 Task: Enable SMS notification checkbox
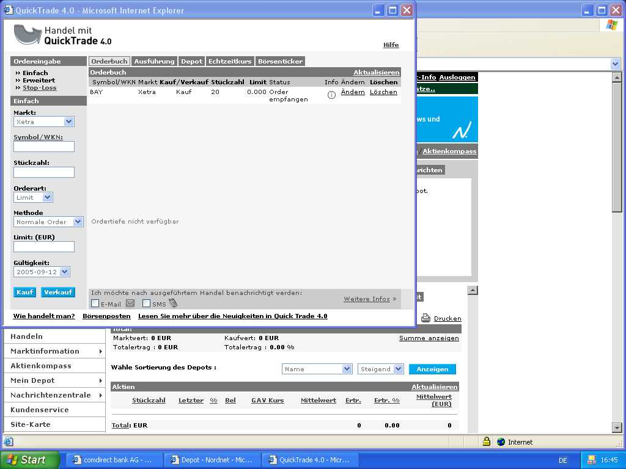(x=147, y=304)
